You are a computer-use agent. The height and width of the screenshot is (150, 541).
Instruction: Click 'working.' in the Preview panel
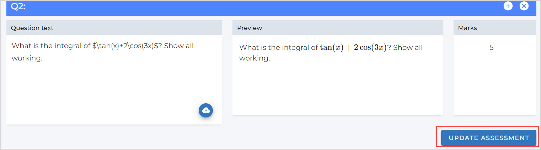tap(255, 58)
